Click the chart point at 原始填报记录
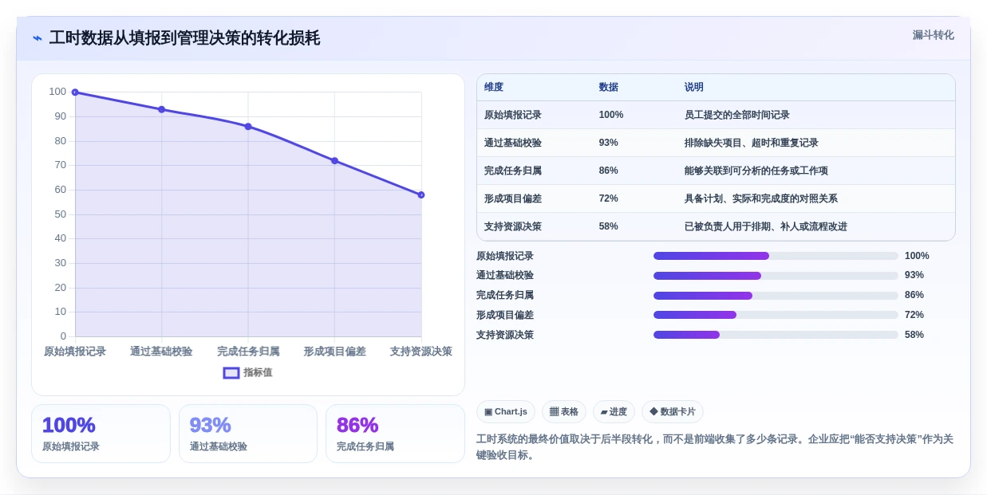 (x=75, y=92)
